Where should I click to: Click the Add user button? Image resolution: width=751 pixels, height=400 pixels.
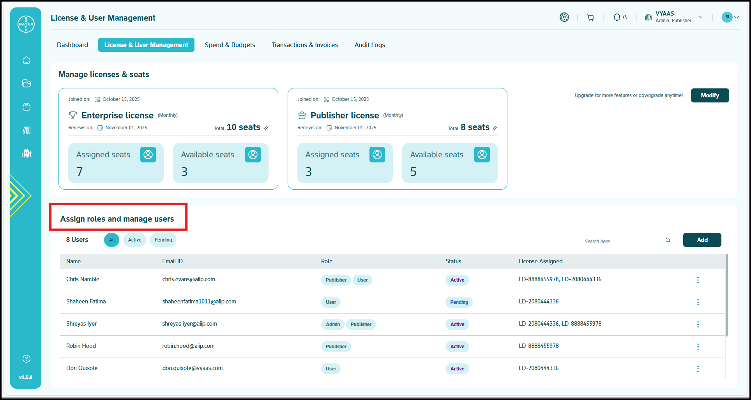click(702, 240)
